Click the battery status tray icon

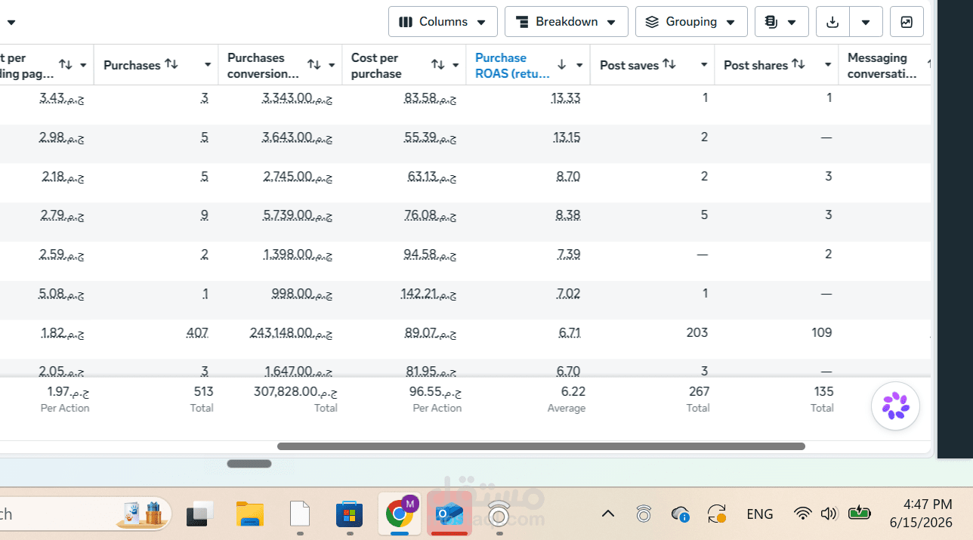click(x=860, y=514)
